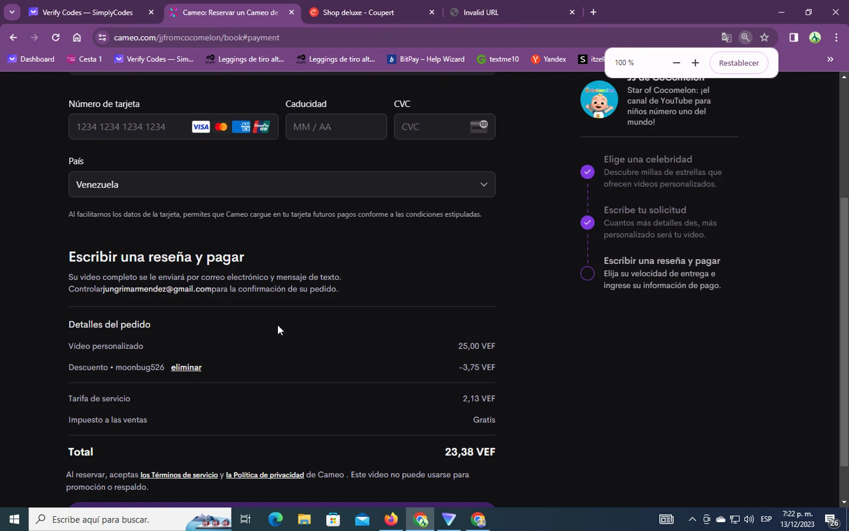Click the Caducidad MM / AA field
The image size is (849, 531).
coord(336,127)
